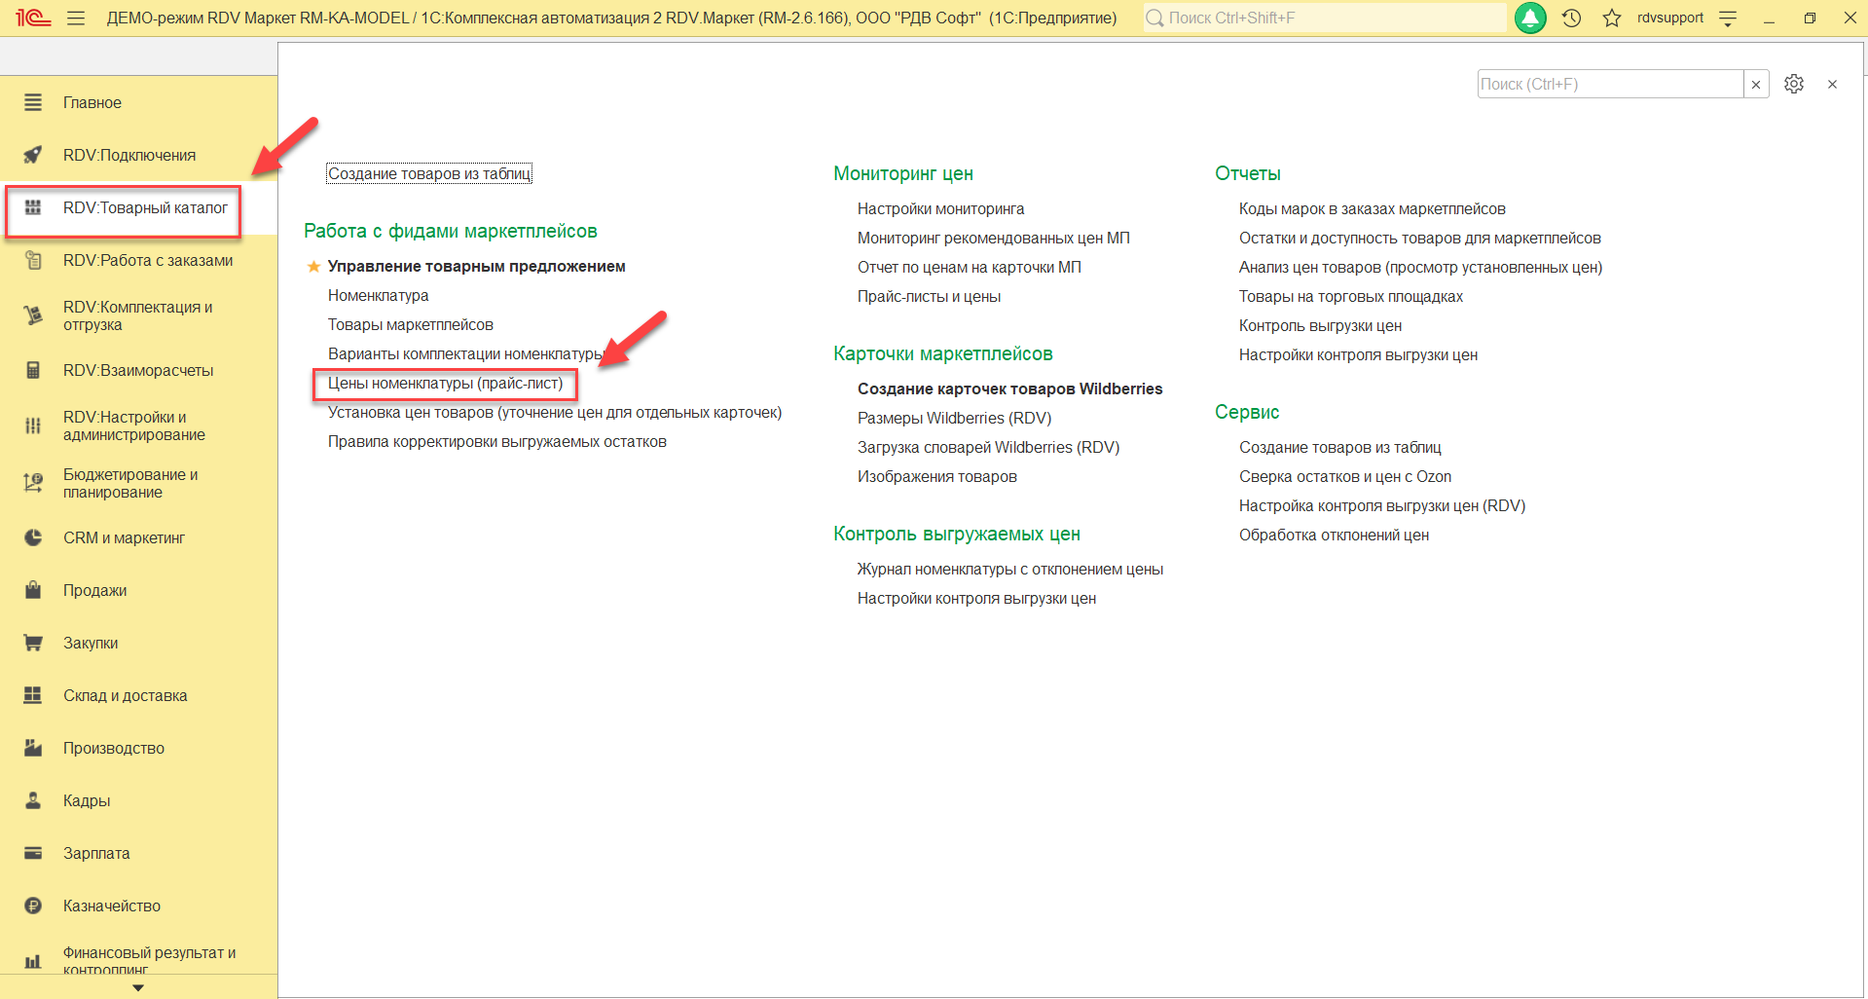This screenshot has width=1868, height=999.
Task: Clear the section search field with X
Action: point(1756,85)
